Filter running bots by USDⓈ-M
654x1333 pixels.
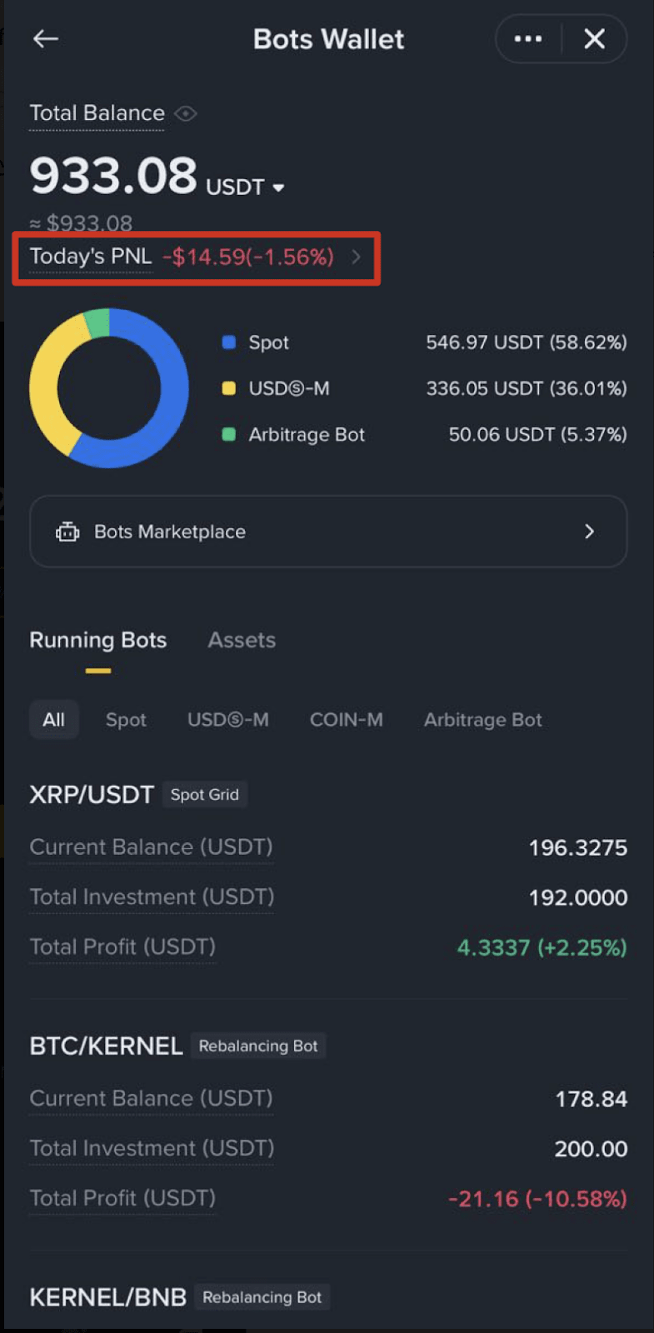(x=228, y=720)
